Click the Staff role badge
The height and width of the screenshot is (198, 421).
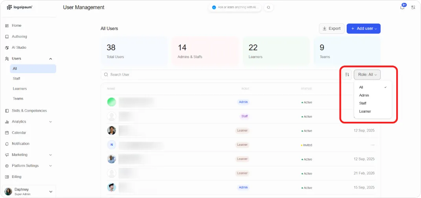245,116
